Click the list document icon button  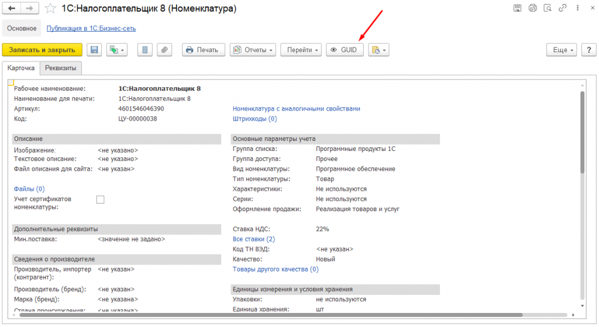[x=145, y=50]
